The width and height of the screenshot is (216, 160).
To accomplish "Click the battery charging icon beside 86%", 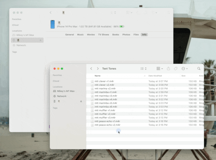I will pos(122,26).
